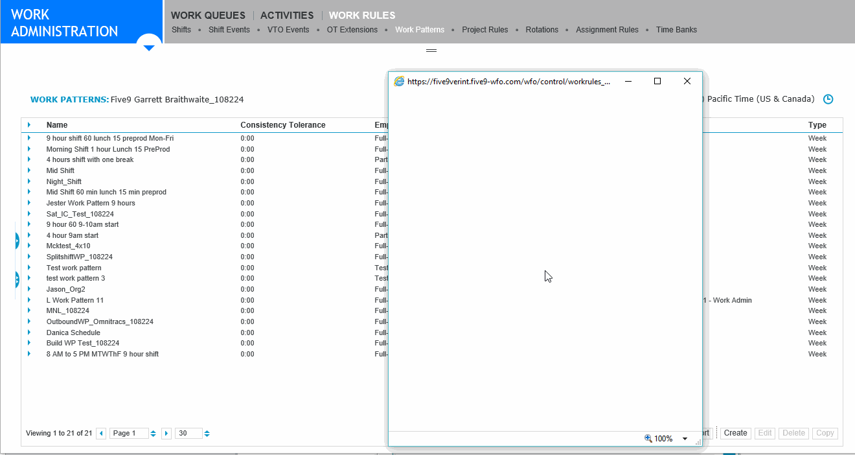Click the Create button

(x=735, y=433)
